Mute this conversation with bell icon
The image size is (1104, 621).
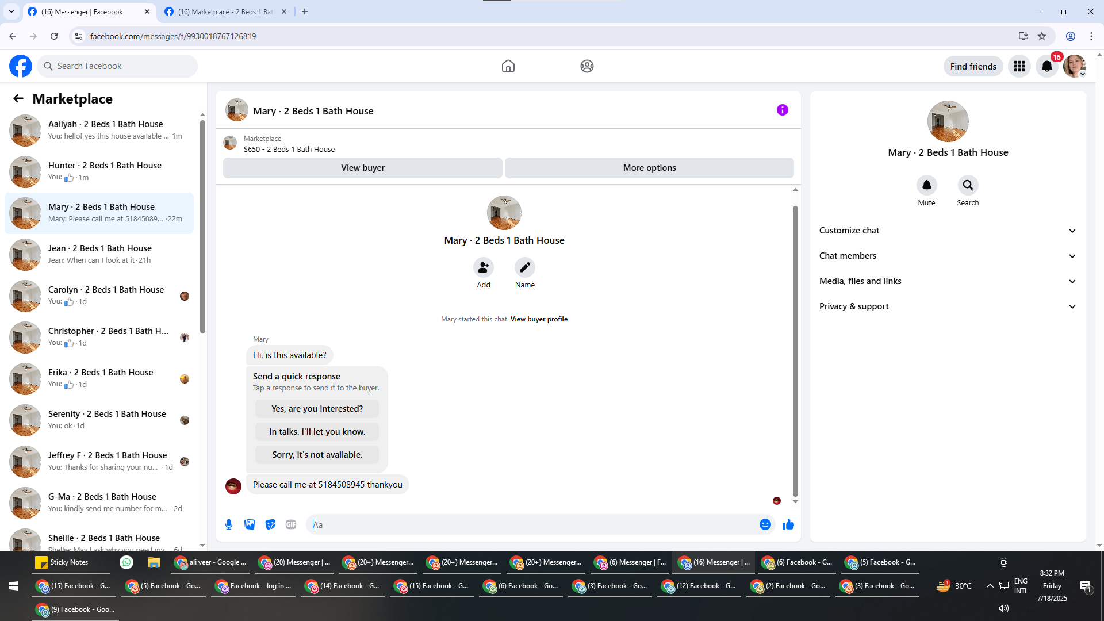coord(926,185)
